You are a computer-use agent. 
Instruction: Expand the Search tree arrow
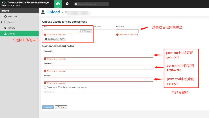[x=2, y=22]
